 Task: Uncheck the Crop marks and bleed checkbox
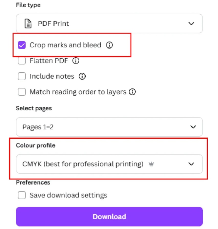click(x=22, y=45)
